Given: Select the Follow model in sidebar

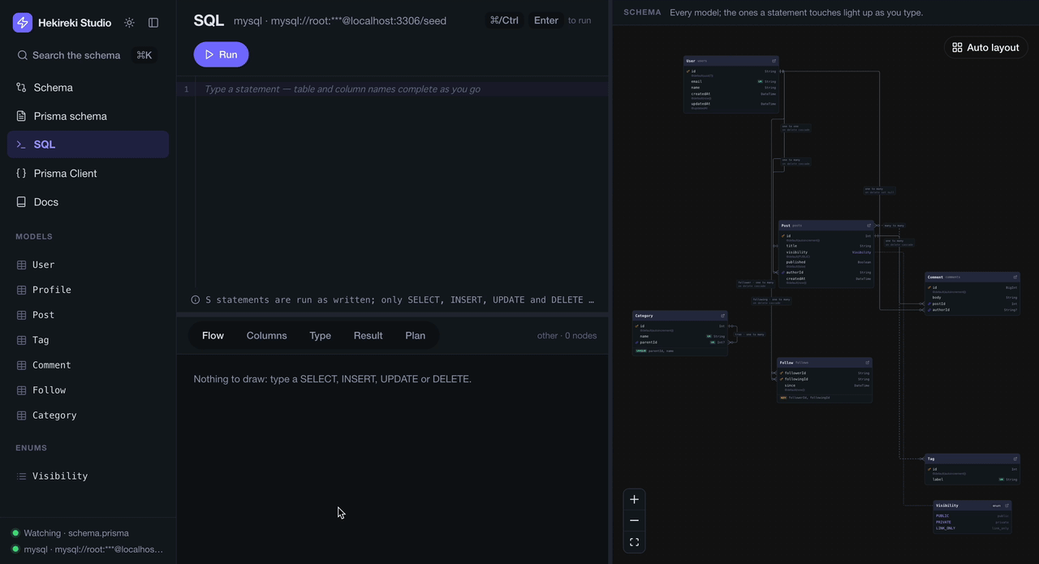Looking at the screenshot, I should 88,390.
